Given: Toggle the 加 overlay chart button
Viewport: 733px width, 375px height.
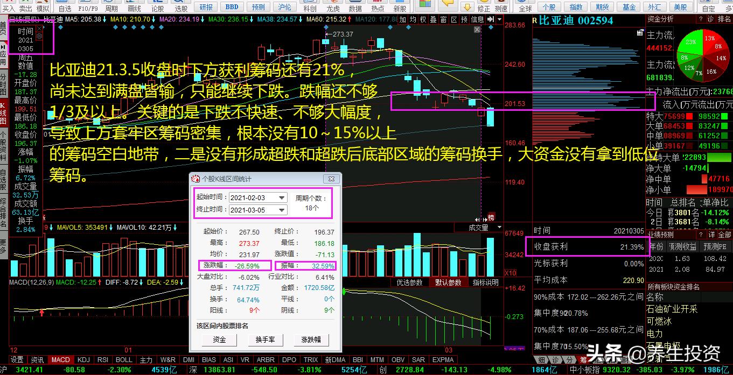Looking at the screenshot, I should point(402,19).
